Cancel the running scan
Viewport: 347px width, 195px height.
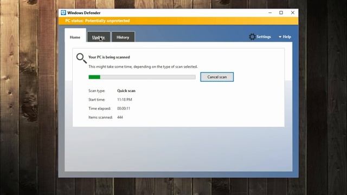click(x=217, y=77)
